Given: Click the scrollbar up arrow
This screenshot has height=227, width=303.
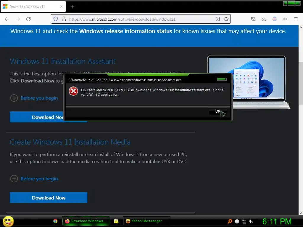Looking at the screenshot, I should 301,27.
